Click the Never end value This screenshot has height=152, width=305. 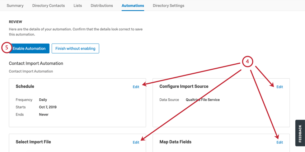pyautogui.click(x=44, y=114)
